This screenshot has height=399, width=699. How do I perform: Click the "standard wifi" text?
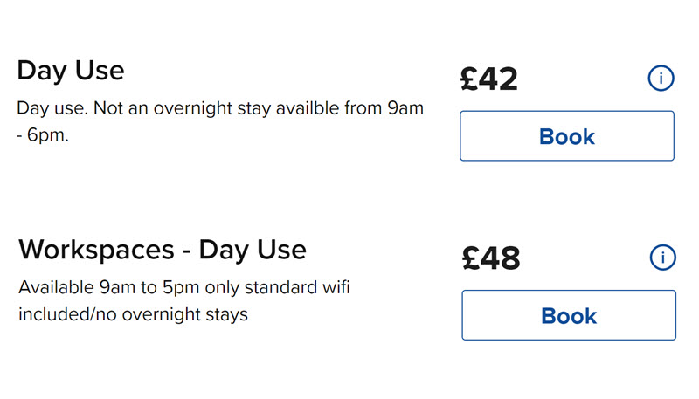[297, 287]
